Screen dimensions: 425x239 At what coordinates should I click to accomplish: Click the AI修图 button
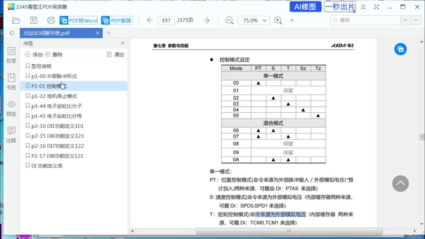click(305, 7)
